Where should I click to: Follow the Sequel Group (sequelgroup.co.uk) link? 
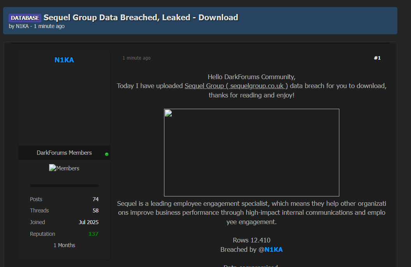(x=236, y=86)
